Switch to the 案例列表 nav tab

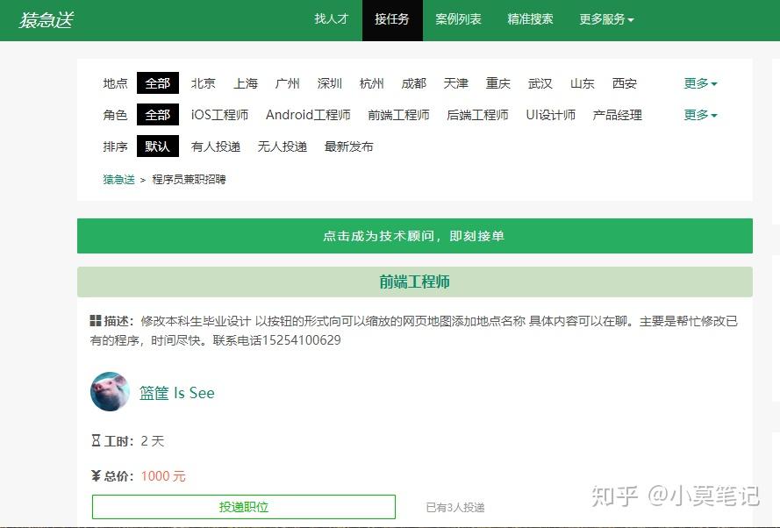[x=458, y=19]
